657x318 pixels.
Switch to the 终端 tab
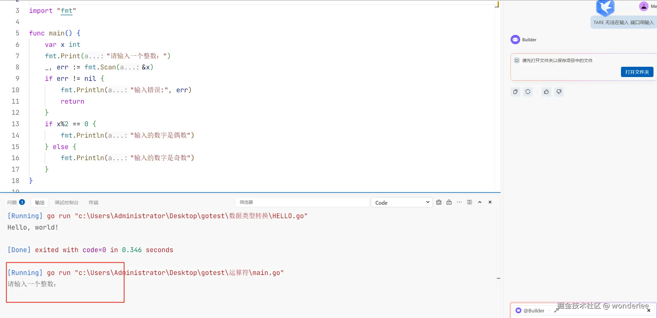coord(93,202)
